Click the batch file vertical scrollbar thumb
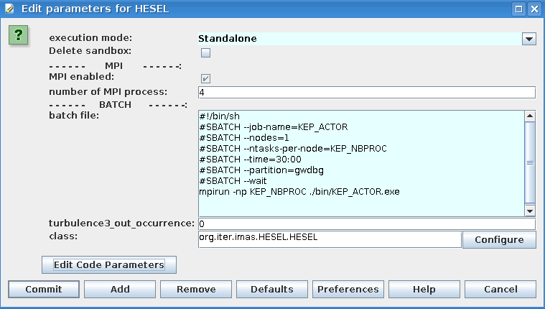Viewport: 545px width, 309px height. click(x=530, y=162)
